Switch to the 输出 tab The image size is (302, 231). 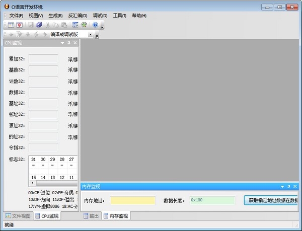pyautogui.click(x=91, y=216)
